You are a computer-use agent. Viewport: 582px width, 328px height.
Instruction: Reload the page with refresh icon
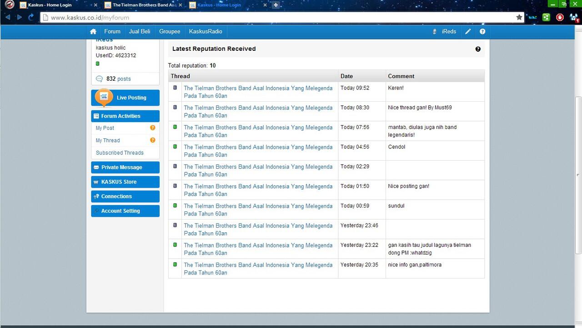pyautogui.click(x=31, y=17)
